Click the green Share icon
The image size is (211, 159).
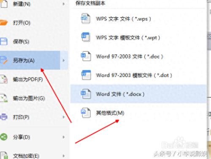pyautogui.click(x=4, y=137)
